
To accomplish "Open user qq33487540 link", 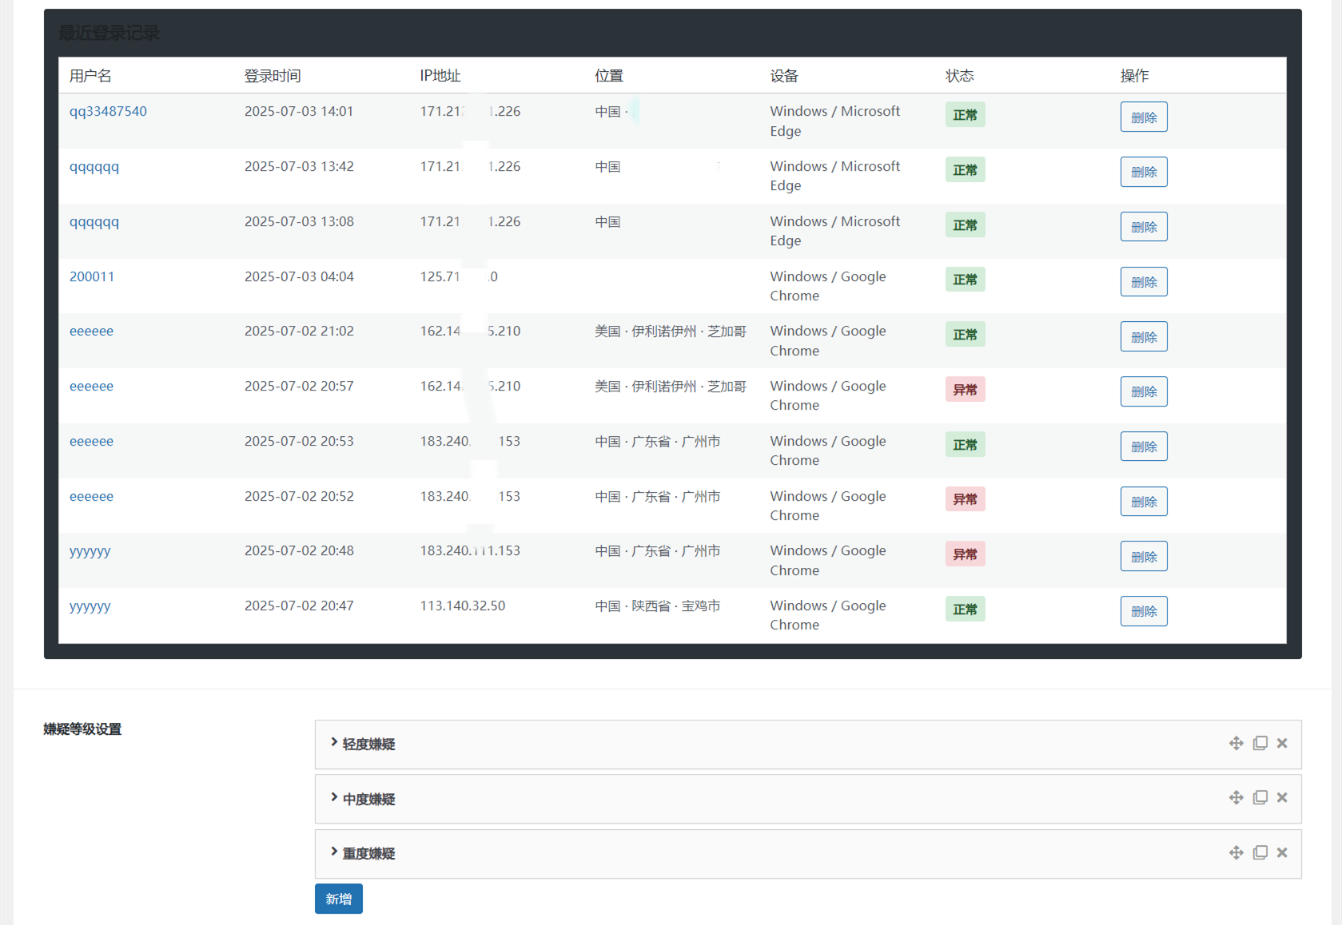I will point(108,111).
